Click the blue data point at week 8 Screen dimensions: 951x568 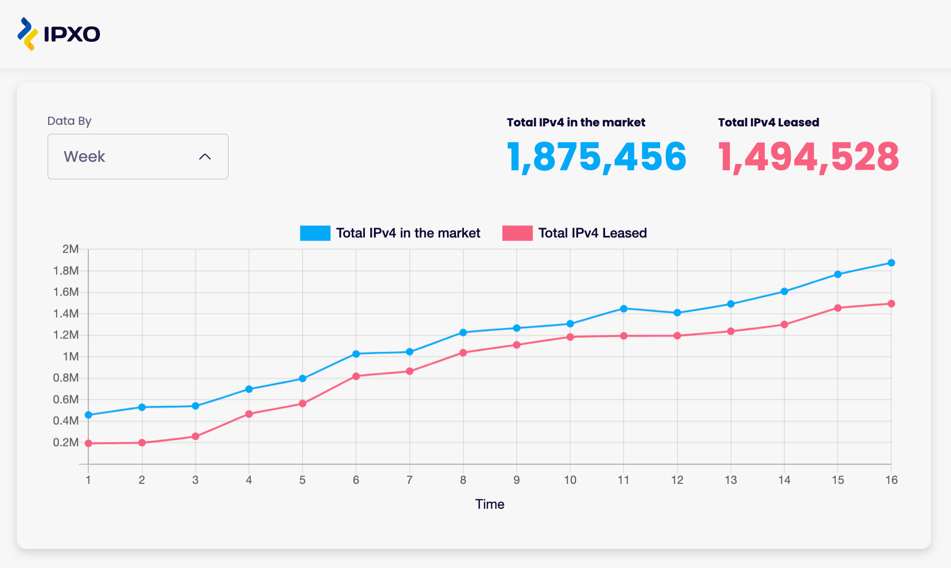tap(463, 333)
